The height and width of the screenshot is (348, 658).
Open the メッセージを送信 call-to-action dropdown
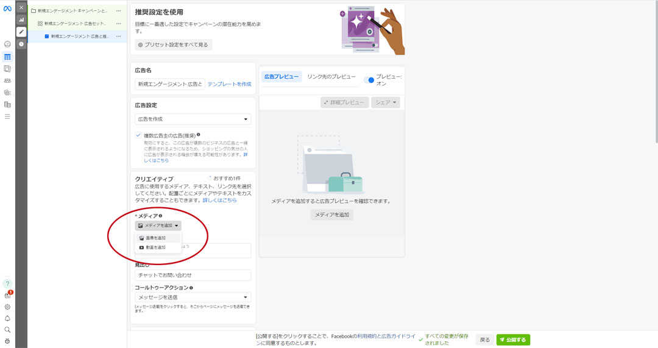coord(193,297)
